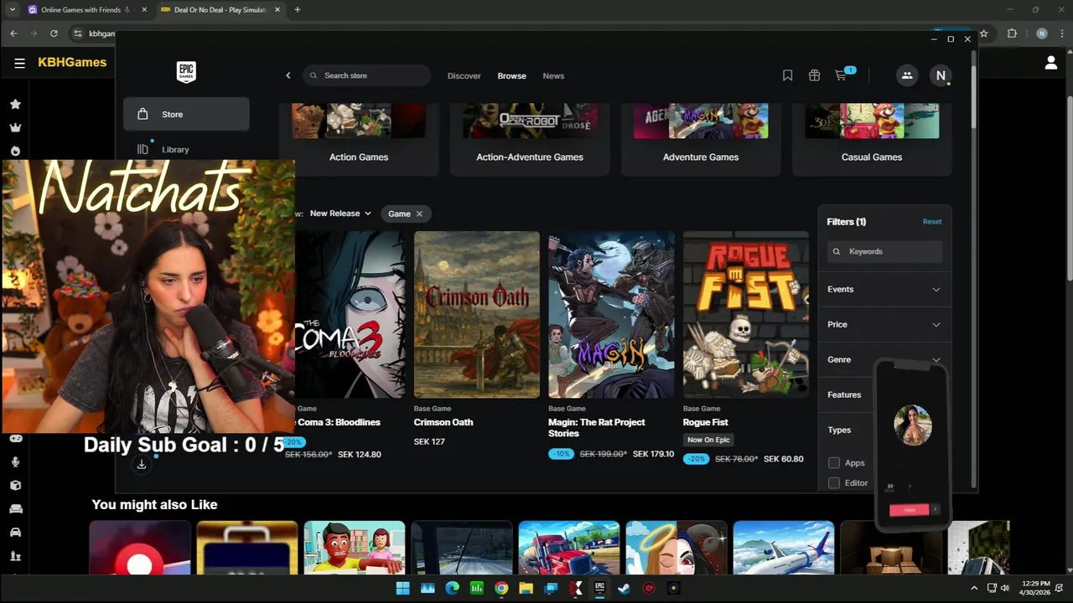Switch to the News tab
1073x603 pixels.
click(553, 75)
